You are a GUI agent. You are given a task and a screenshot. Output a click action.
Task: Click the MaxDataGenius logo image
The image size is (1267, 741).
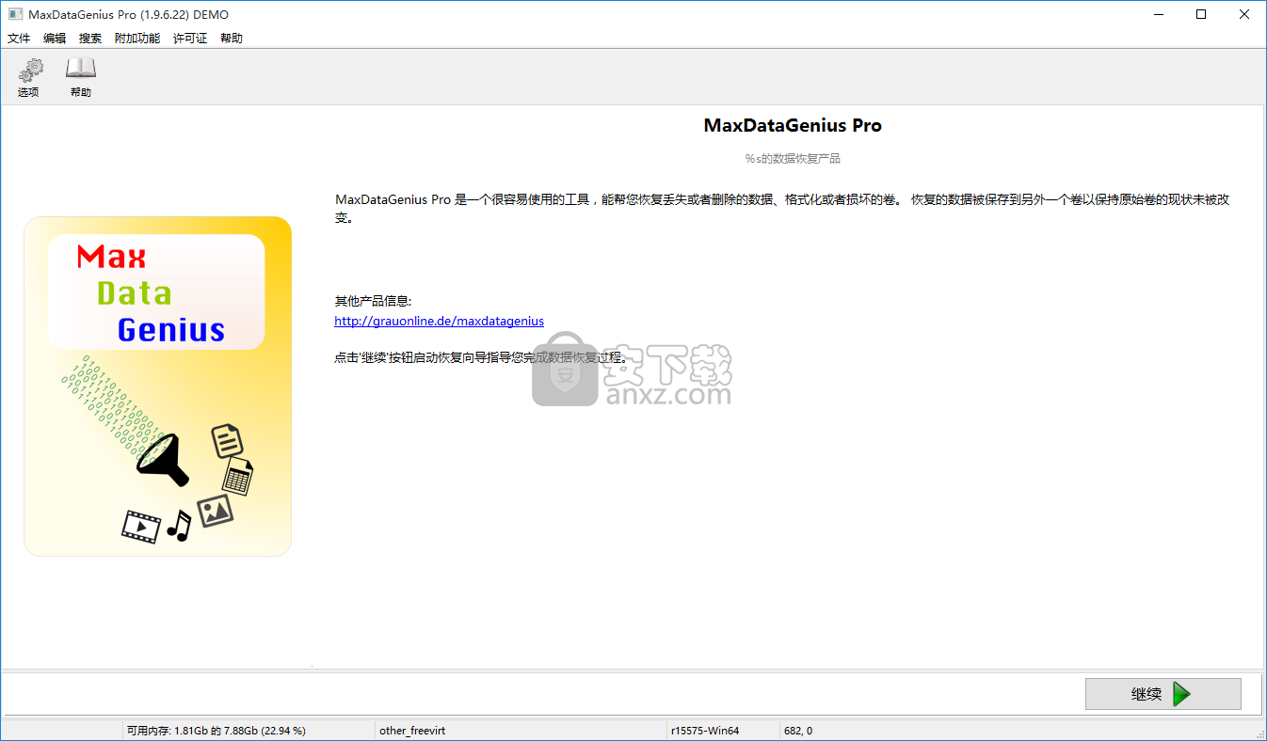[x=157, y=386]
